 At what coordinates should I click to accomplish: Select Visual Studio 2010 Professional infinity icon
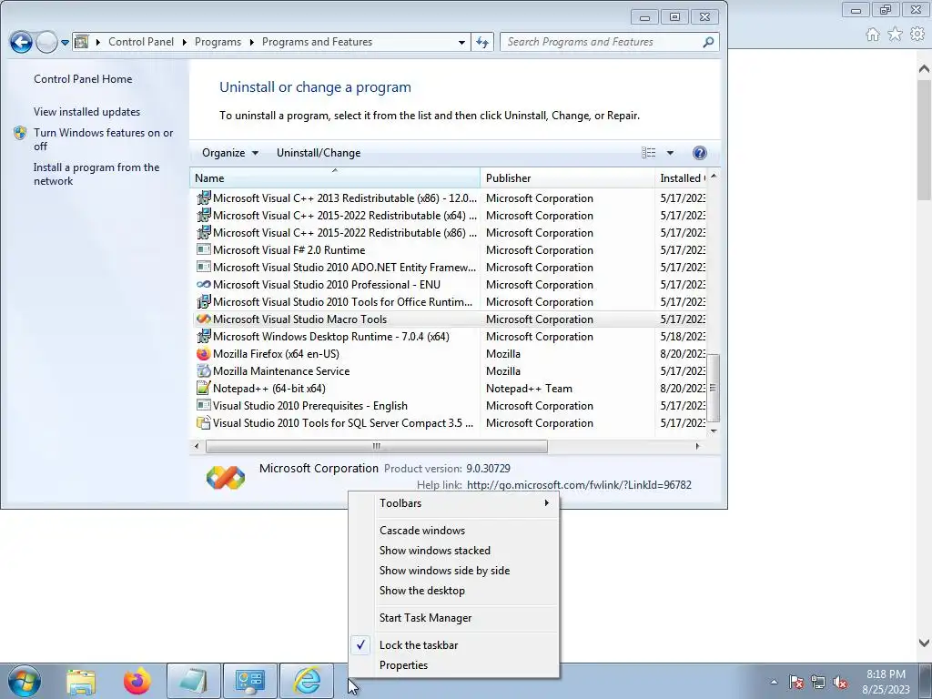(x=203, y=284)
